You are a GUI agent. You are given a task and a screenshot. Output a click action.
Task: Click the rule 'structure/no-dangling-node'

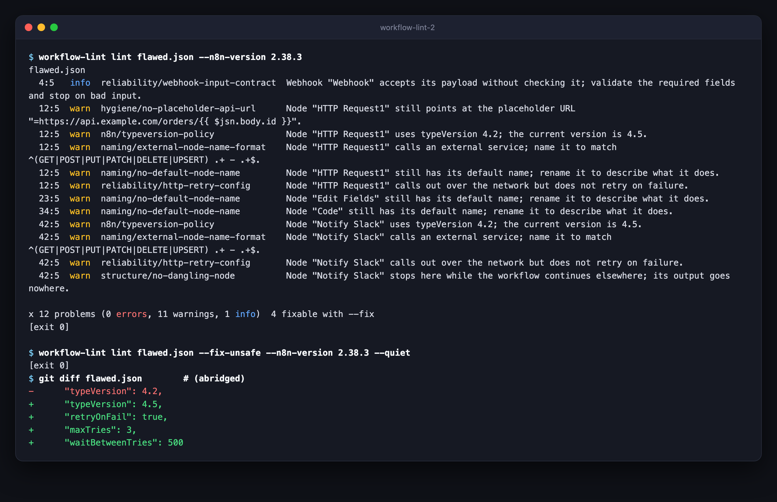(x=168, y=276)
